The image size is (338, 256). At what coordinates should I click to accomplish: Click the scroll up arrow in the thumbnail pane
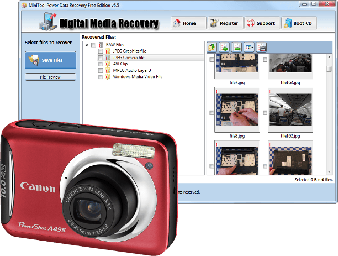tap(329, 58)
